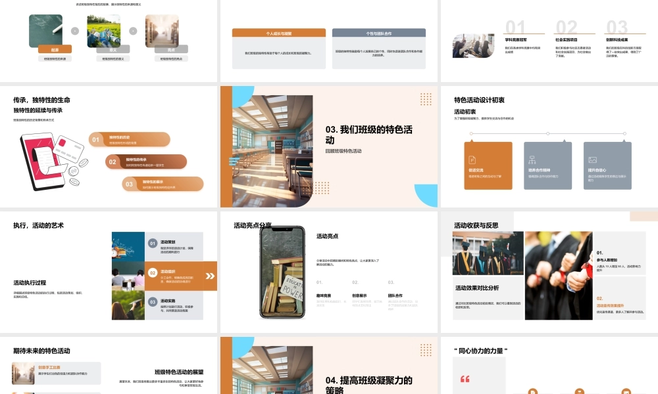Click the classroom photo in the 03 section slide

pos(272,151)
